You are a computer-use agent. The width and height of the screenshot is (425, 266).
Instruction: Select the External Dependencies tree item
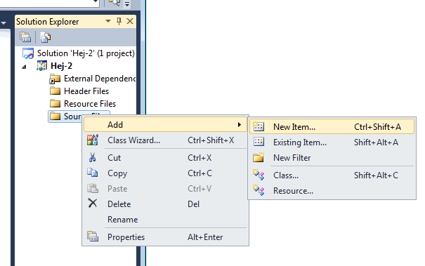[x=100, y=79]
